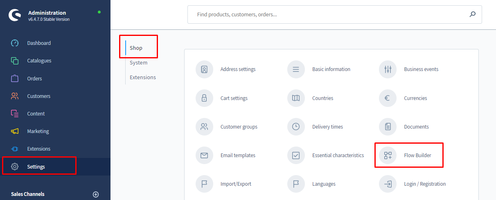Image resolution: width=496 pixels, height=200 pixels.
Task: Open Countries link
Action: pos(322,98)
